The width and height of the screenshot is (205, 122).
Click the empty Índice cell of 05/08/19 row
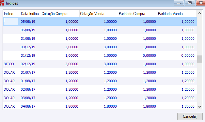pos(11,22)
